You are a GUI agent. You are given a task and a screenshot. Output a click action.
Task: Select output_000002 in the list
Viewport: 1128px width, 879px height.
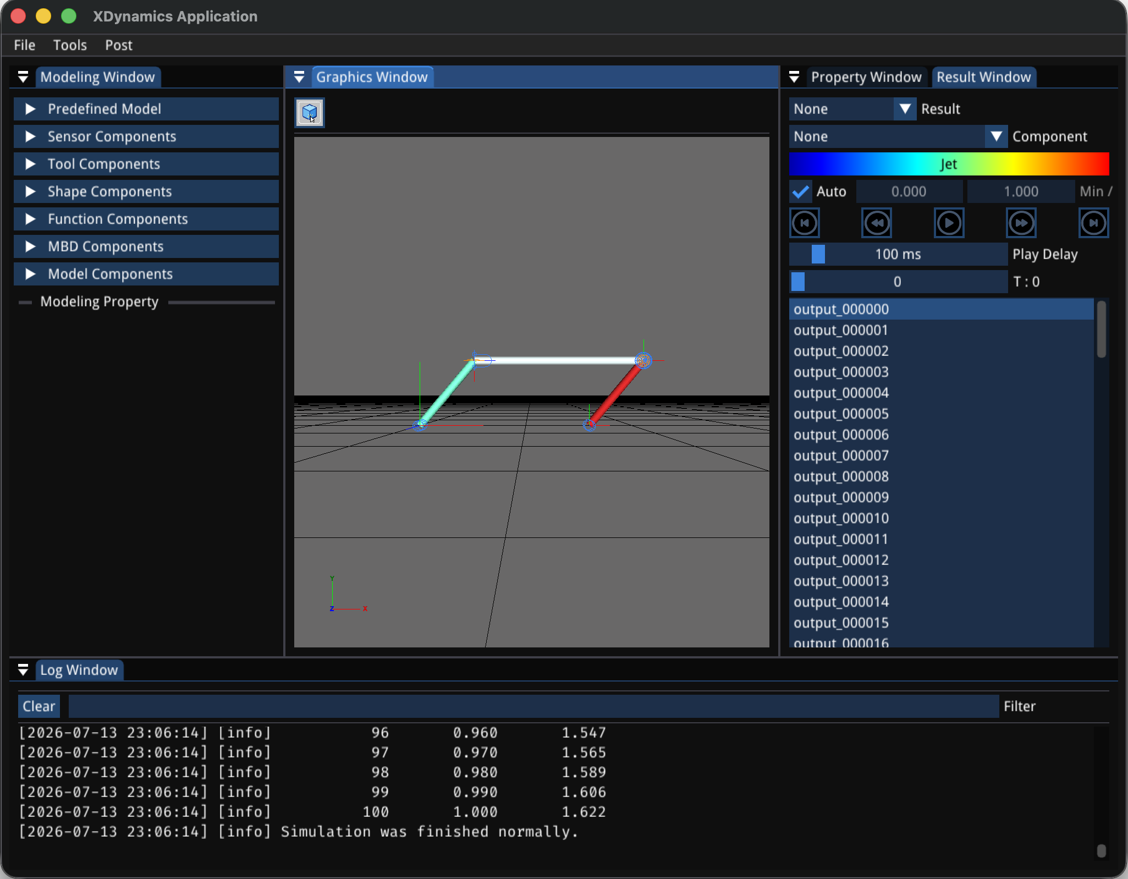tap(942, 351)
